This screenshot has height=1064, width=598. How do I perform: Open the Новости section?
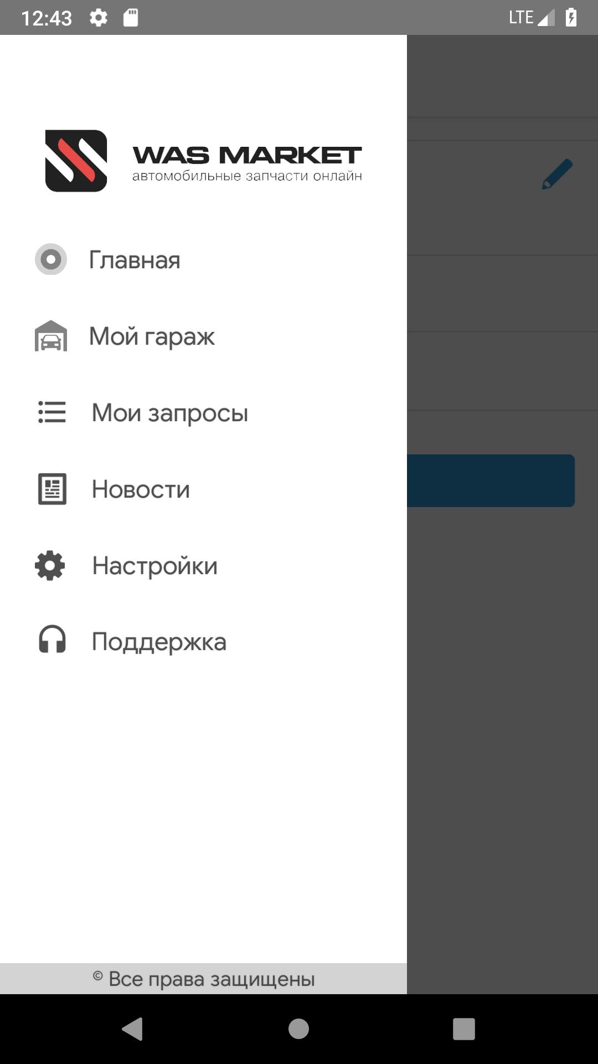click(x=203, y=489)
